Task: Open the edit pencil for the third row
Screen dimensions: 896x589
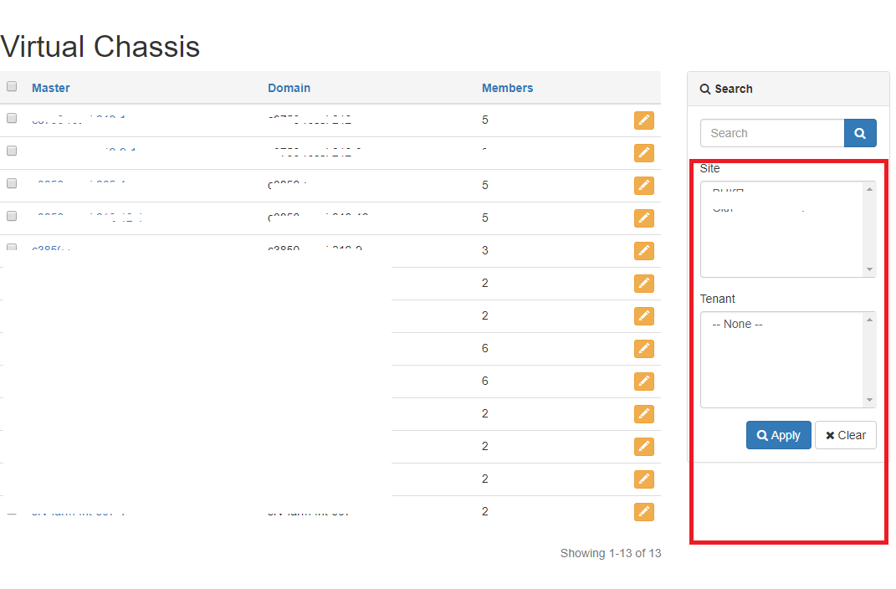Action: tap(644, 186)
